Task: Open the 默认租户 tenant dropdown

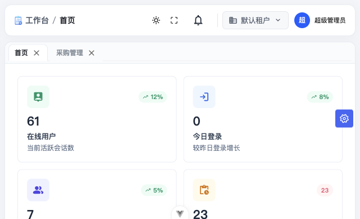Action: click(x=256, y=20)
